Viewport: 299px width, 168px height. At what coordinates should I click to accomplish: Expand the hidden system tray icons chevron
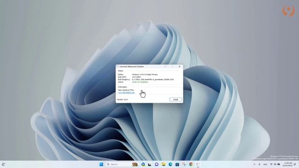[254, 164]
